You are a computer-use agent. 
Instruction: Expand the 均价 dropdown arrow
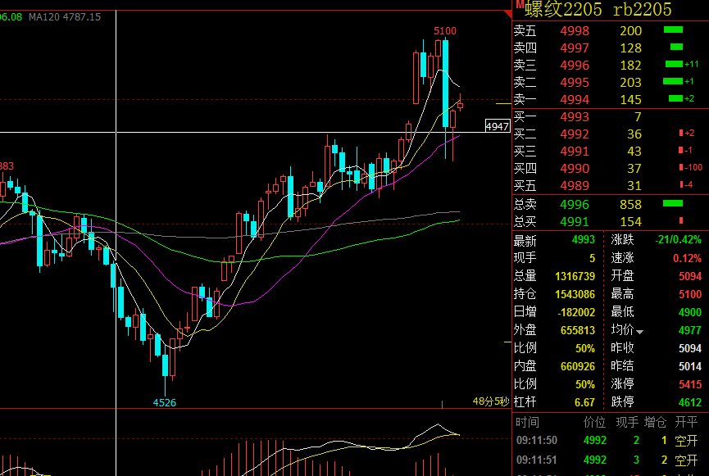pos(639,332)
